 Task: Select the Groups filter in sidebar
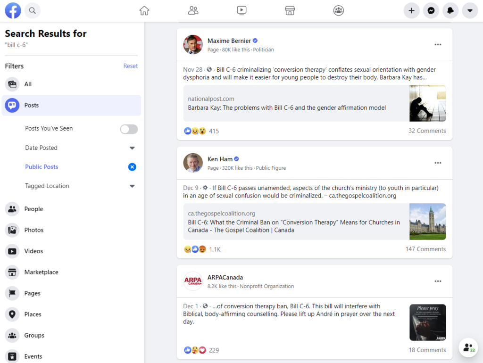[71, 335]
